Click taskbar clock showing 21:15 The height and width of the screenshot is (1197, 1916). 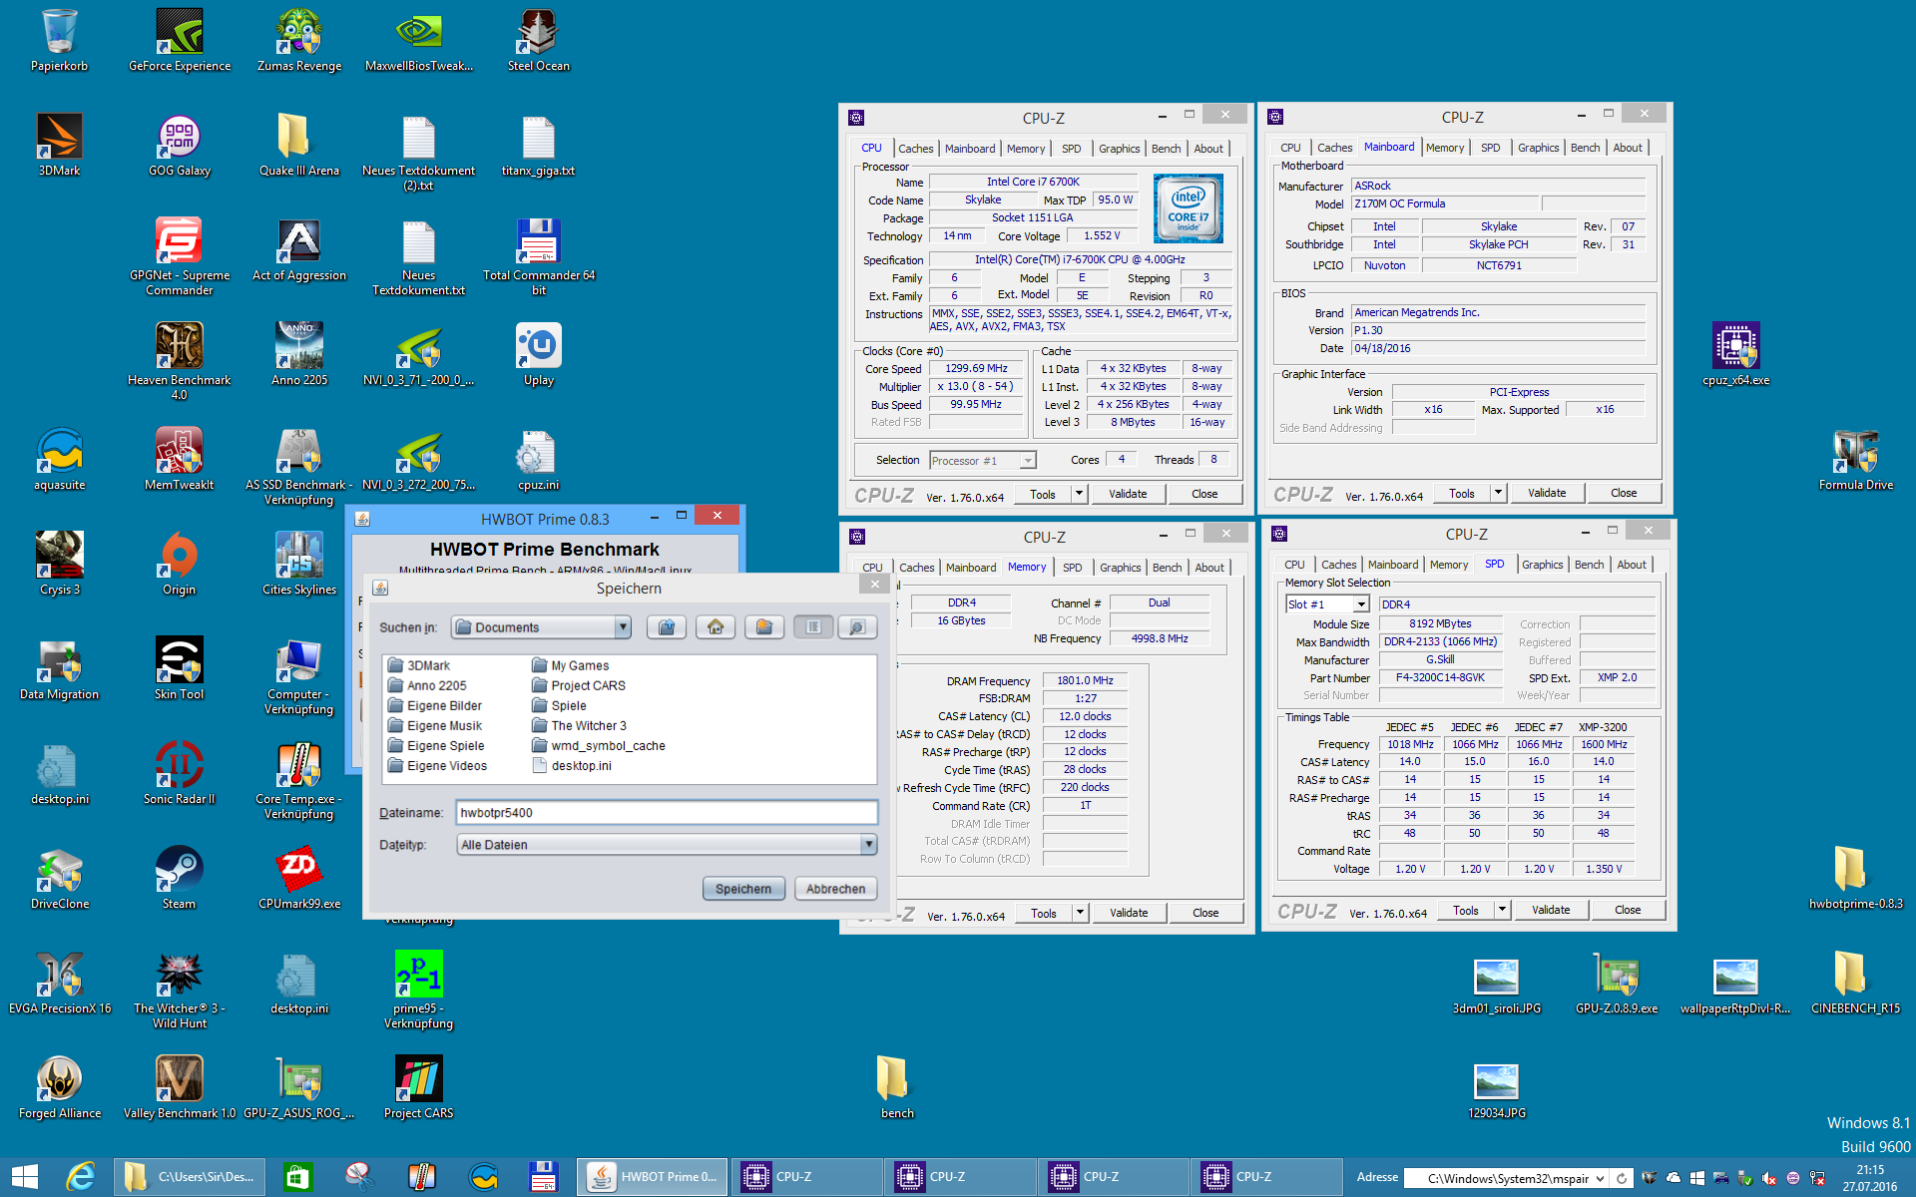1870,1178
